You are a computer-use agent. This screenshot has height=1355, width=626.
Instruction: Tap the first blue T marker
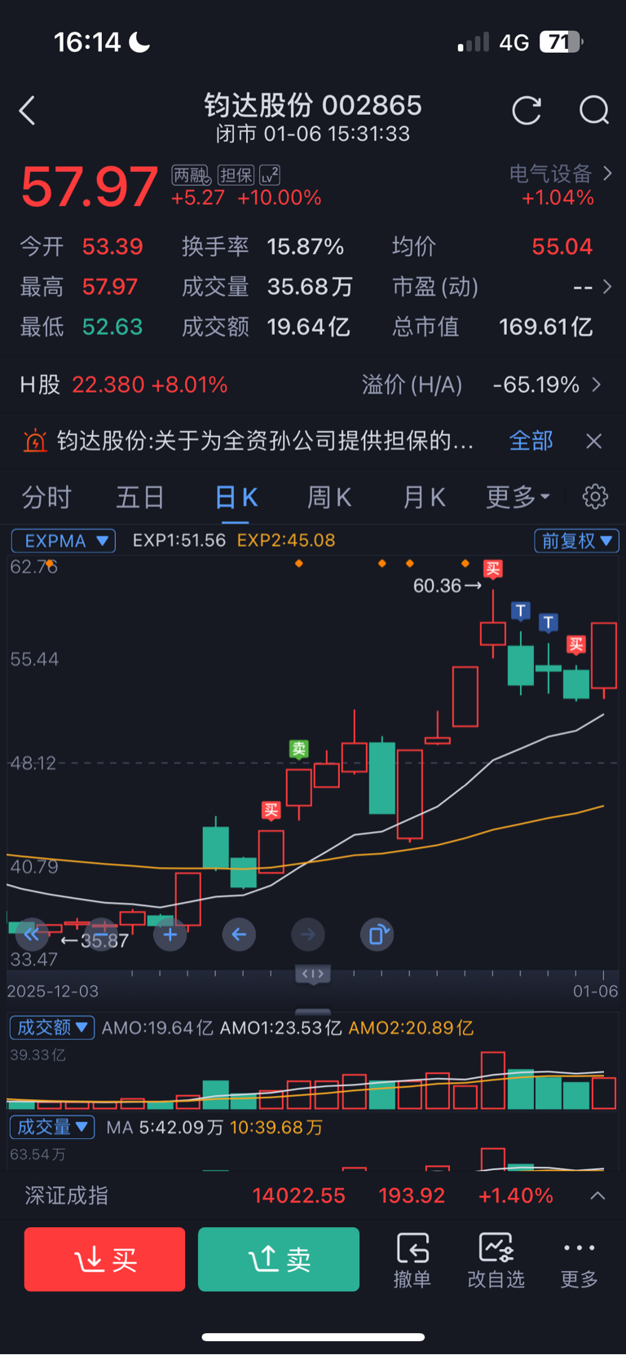521,610
